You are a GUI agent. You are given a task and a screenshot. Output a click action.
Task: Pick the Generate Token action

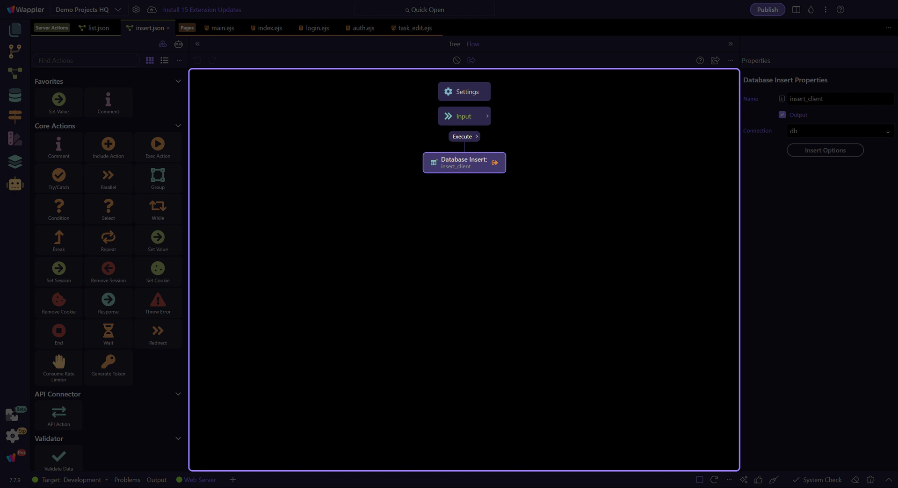click(108, 362)
